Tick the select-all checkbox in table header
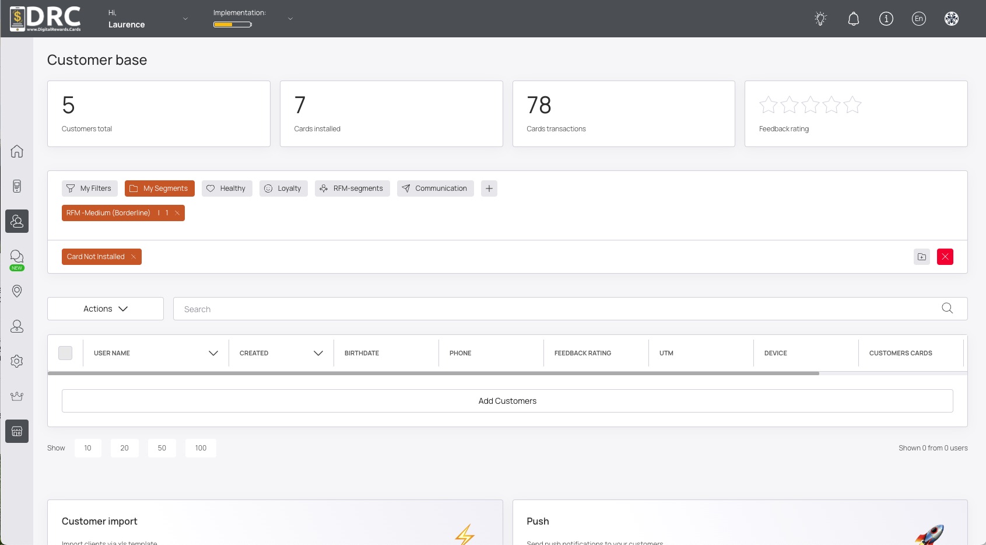 [65, 353]
